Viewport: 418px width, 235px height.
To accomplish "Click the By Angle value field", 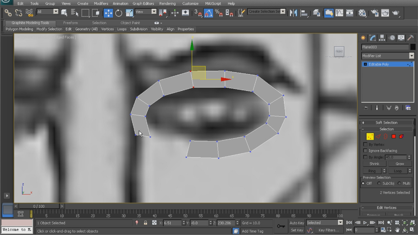I will coord(395,157).
